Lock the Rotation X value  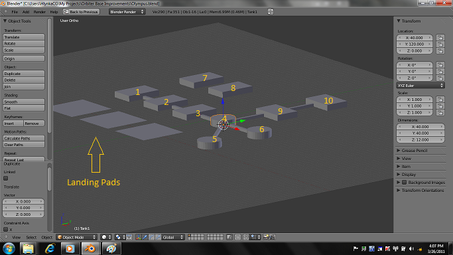440,65
